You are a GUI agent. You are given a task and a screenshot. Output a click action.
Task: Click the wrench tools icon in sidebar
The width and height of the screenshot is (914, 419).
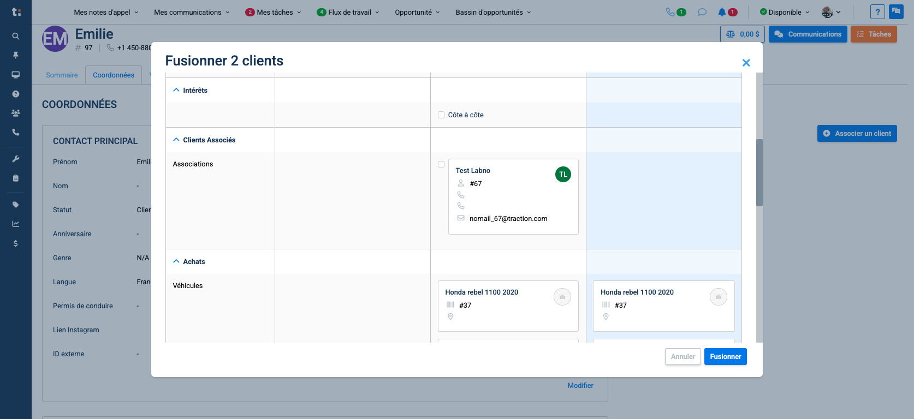click(x=16, y=159)
